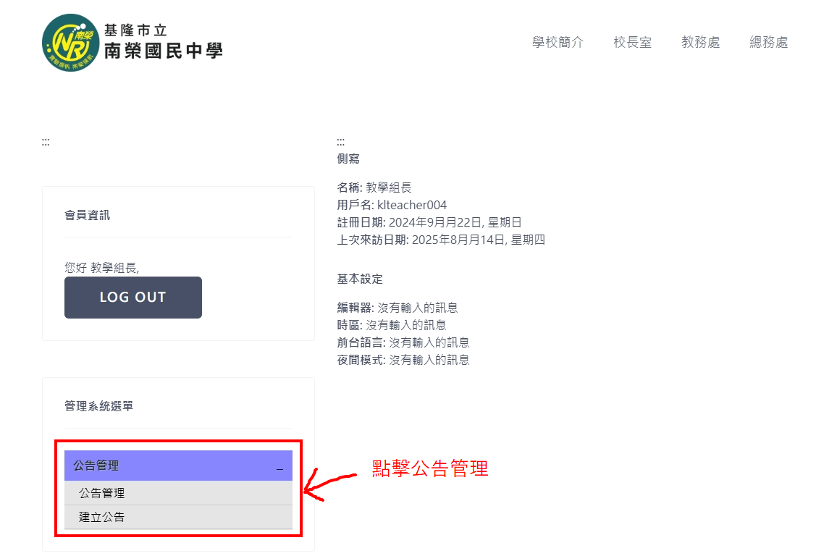Click the drag handle above 會員資訊 panel
The image size is (816, 556).
(45, 141)
